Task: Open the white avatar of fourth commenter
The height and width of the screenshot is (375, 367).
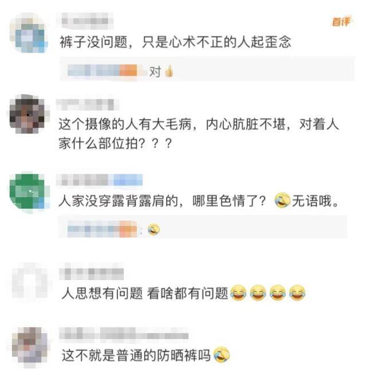Action: 30,281
